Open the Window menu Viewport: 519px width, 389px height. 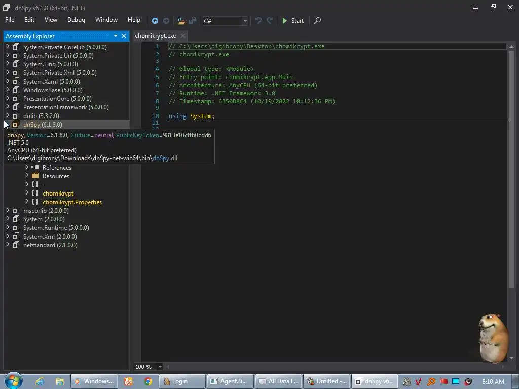(x=106, y=20)
